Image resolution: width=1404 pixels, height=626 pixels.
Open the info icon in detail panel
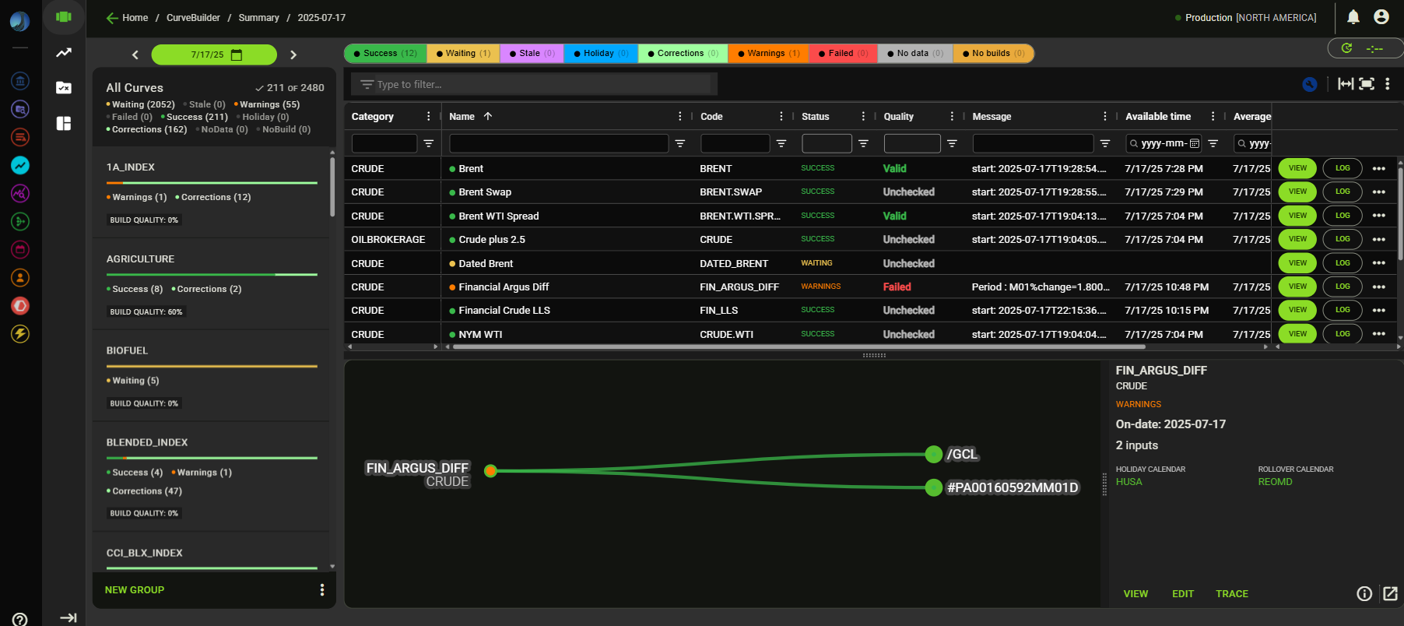click(1364, 593)
